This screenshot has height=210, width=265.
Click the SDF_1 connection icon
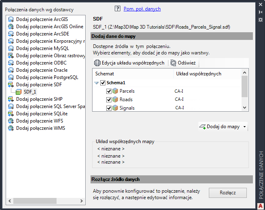[19, 92]
